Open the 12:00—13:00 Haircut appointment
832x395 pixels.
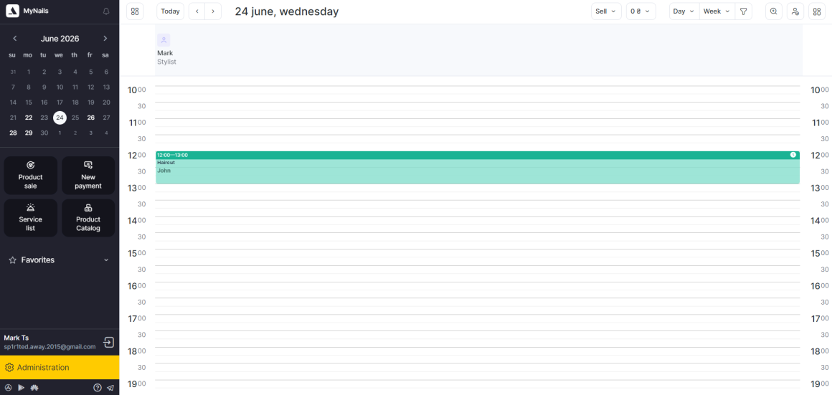click(x=478, y=168)
